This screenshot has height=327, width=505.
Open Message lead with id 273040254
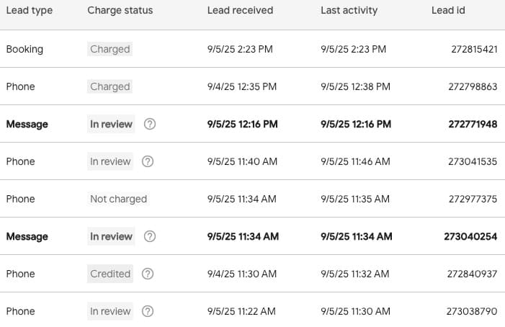(x=252, y=236)
